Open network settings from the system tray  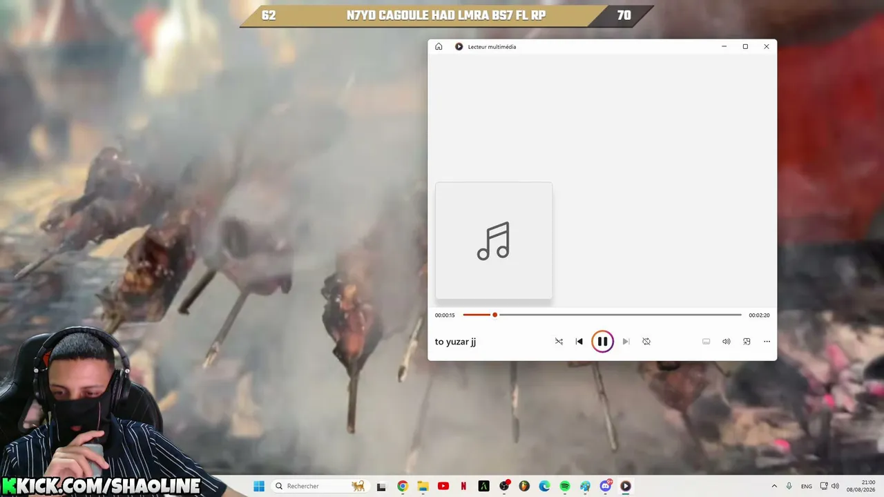(824, 486)
